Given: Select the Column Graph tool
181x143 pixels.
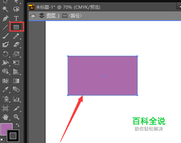Looking at the screenshot, I should coord(16,99).
